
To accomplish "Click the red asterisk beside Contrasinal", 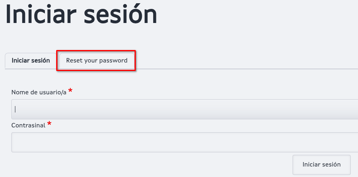I will [49, 124].
